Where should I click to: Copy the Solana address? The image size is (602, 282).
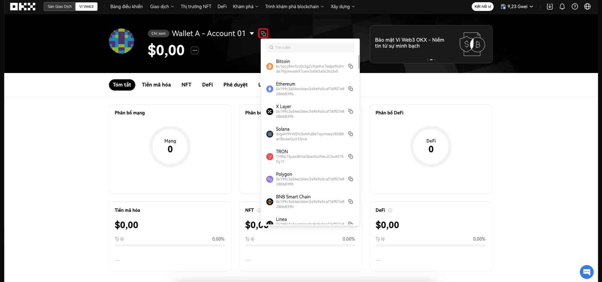(351, 134)
